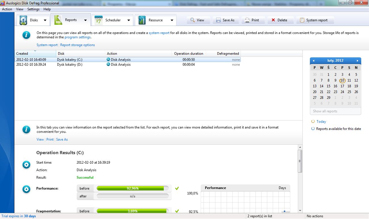This screenshot has height=219, width=369.
Task: Click the Print link in report details
Action: click(50, 139)
